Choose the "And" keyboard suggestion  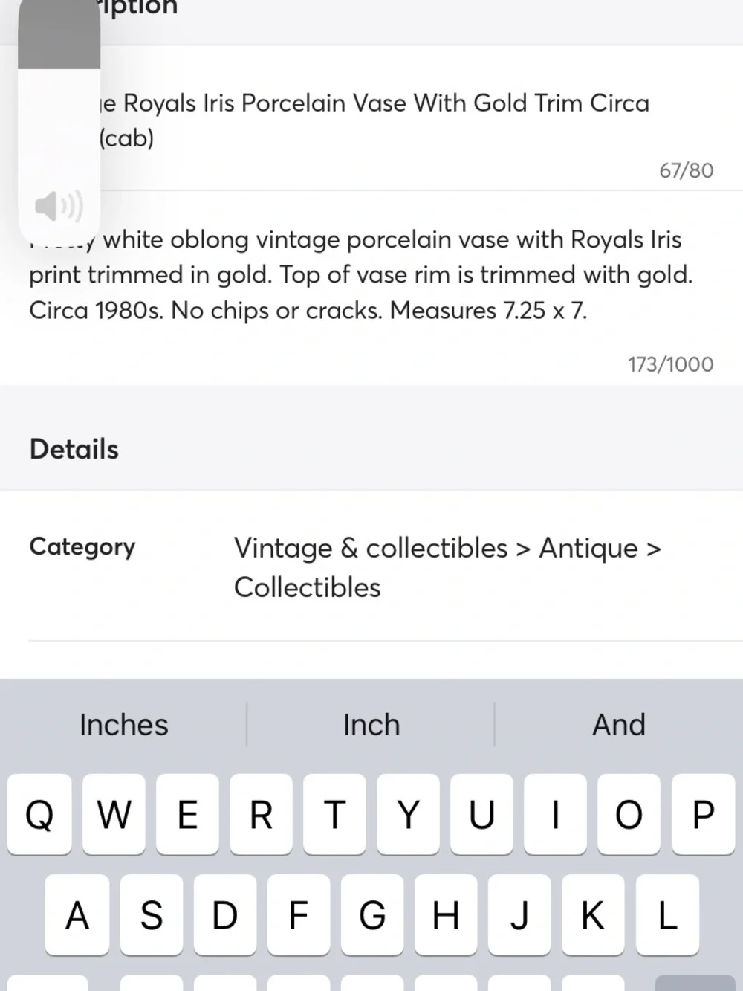(619, 725)
